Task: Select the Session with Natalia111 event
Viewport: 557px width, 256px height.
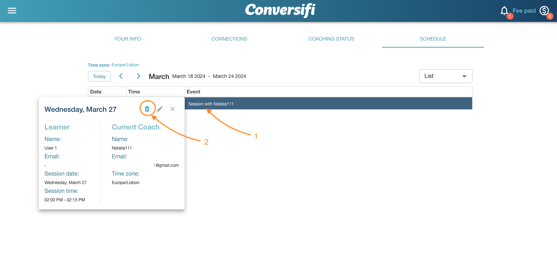Action: point(328,104)
